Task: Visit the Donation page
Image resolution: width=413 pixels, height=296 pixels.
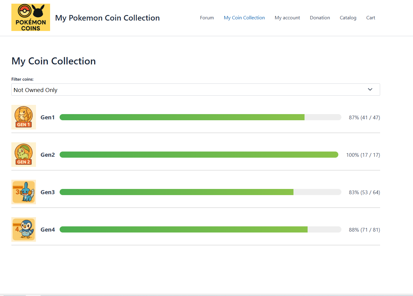Action: click(320, 18)
